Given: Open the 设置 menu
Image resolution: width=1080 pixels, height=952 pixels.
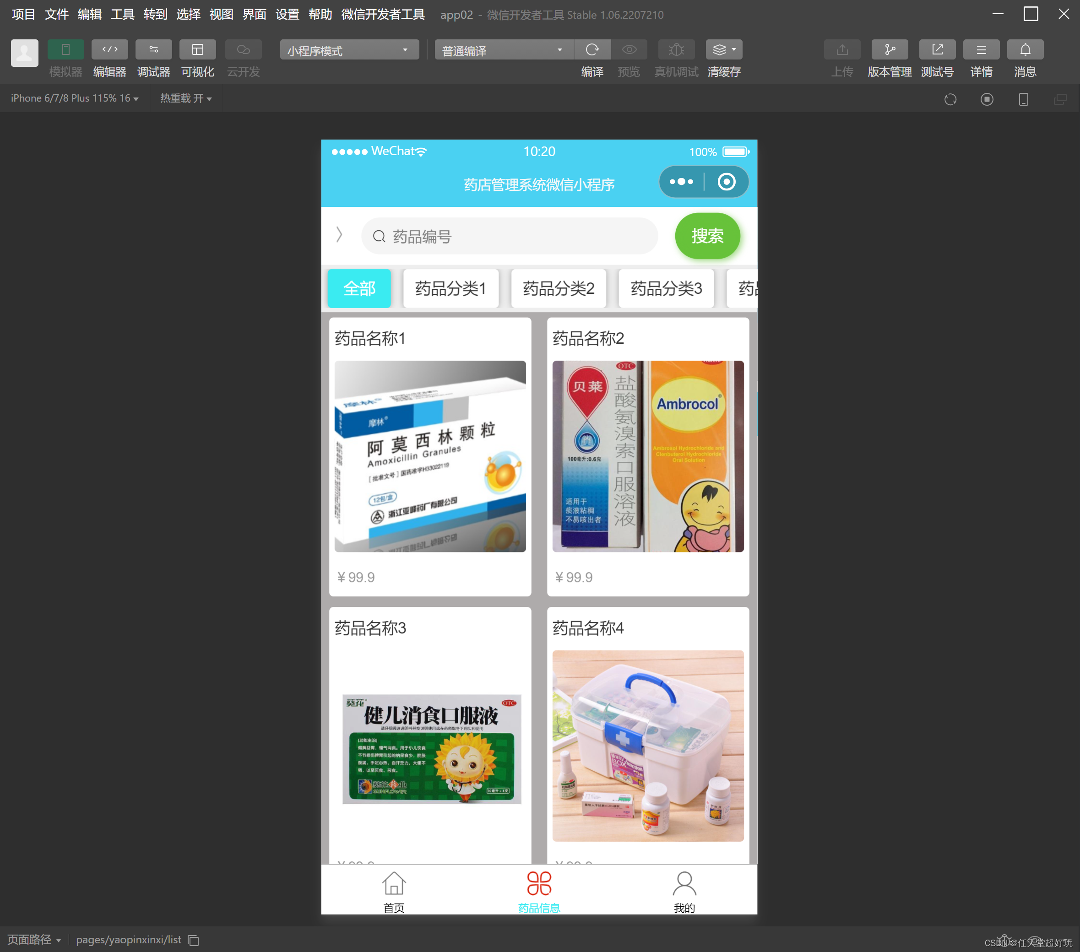Looking at the screenshot, I should (x=288, y=14).
